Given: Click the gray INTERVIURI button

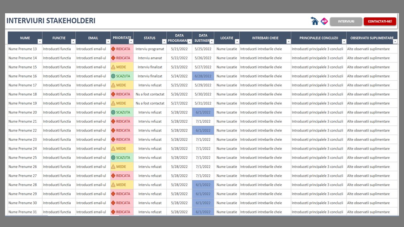Looking at the screenshot, I should point(346,21).
